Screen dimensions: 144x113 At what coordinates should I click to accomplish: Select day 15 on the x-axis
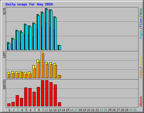(67, 110)
